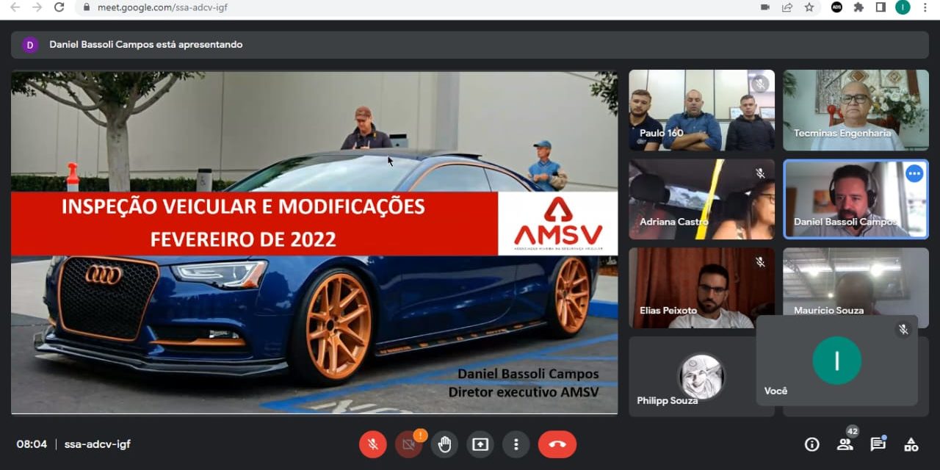The width and height of the screenshot is (940, 470).
Task: Raise your hand in the meeting
Action: (444, 444)
